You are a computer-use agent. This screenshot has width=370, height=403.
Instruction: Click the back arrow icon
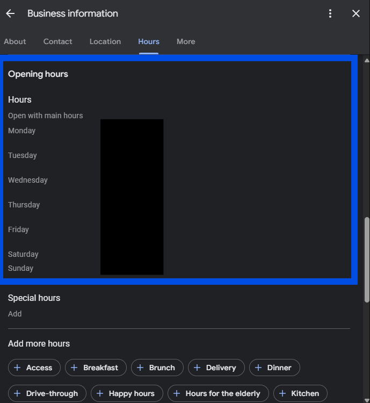[10, 14]
